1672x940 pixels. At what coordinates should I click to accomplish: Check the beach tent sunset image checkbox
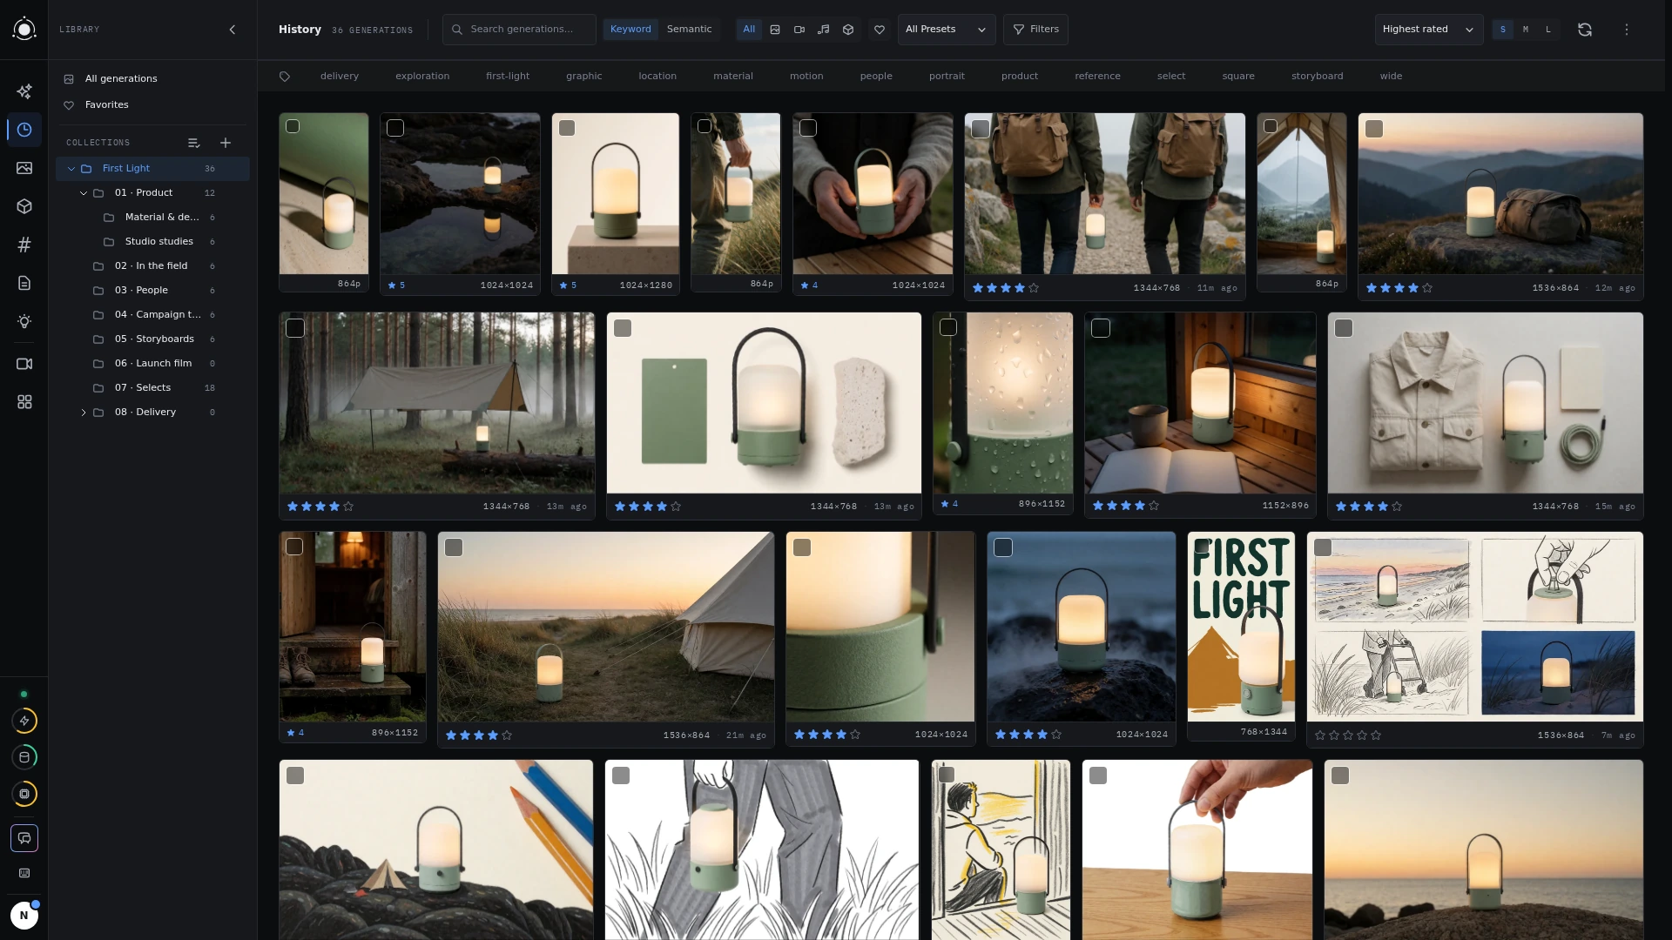point(454,547)
